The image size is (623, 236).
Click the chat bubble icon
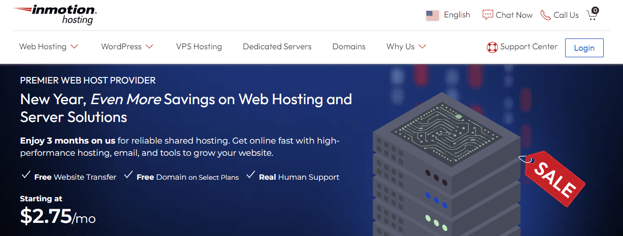[x=487, y=15]
